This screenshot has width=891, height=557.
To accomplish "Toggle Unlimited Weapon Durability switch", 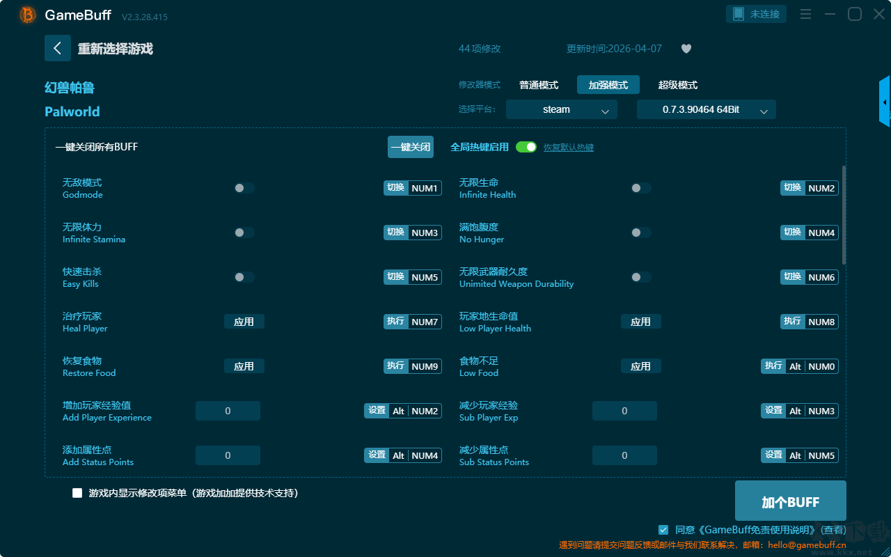I will point(641,277).
